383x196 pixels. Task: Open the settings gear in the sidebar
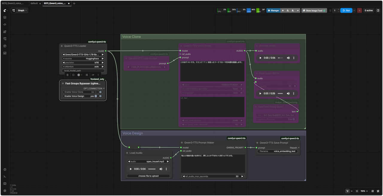click(5, 191)
